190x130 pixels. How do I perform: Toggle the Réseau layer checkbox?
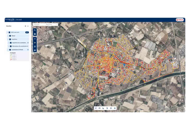(x=10, y=36)
